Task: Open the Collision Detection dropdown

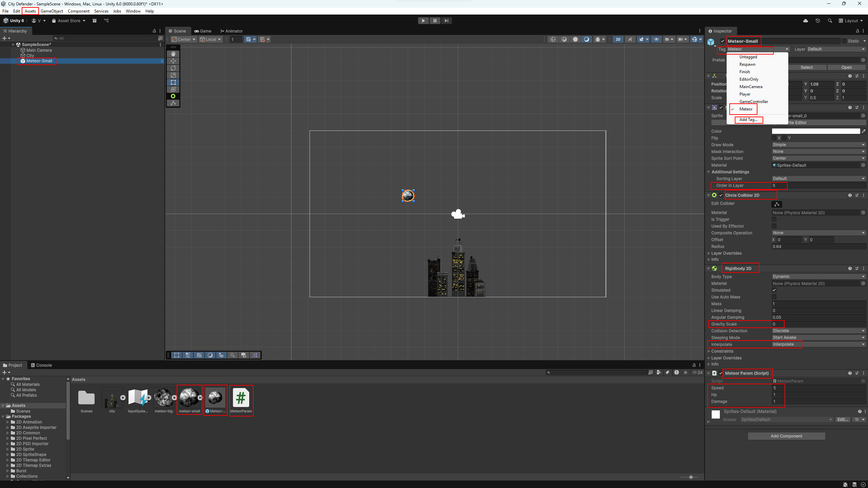Action: point(818,331)
